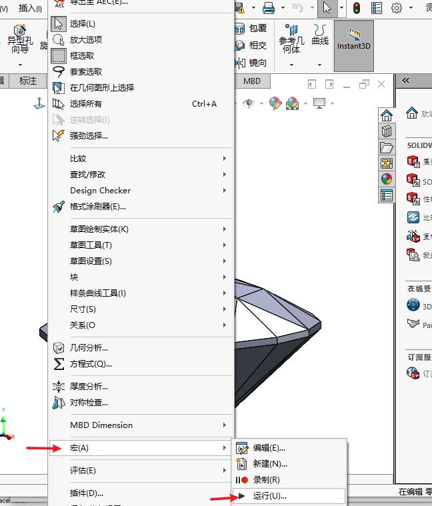Open 几何分析 geometry analysis
Screen dimensions: 432x506
141,348
